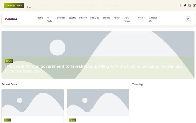Click the search magnifier icon
Screen dimensions: 196x123
click(188, 19)
